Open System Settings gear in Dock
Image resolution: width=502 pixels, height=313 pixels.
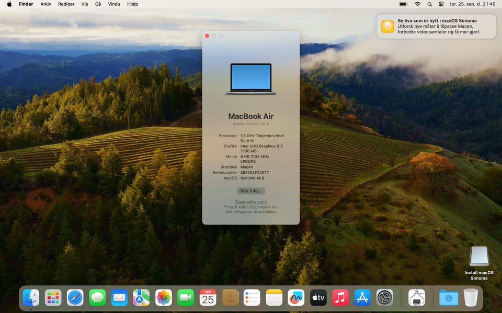click(385, 298)
